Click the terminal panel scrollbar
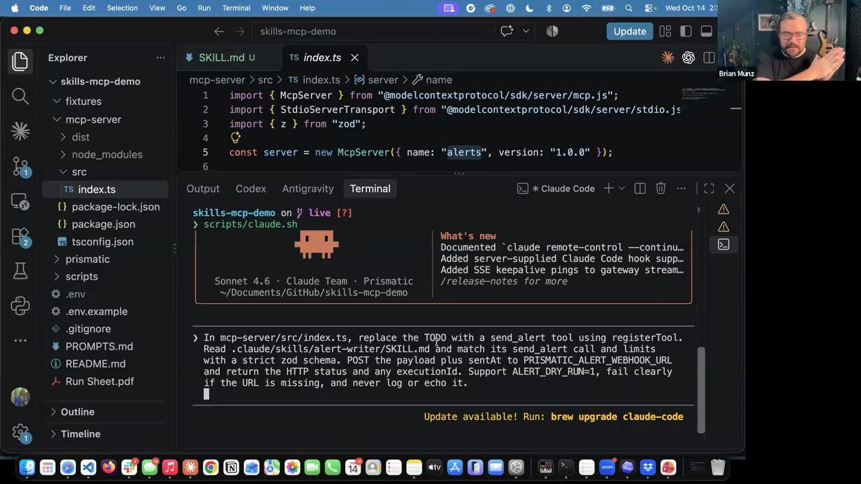 702,389
